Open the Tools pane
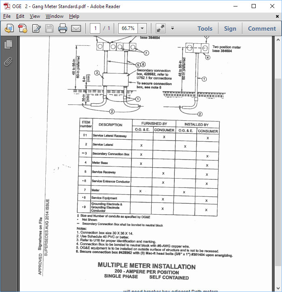Screen dimensions: 282x292 tap(205, 28)
